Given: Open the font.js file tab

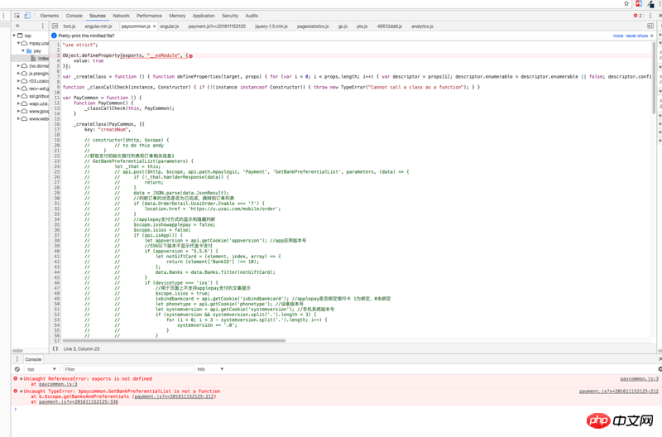Looking at the screenshot, I should coord(70,26).
